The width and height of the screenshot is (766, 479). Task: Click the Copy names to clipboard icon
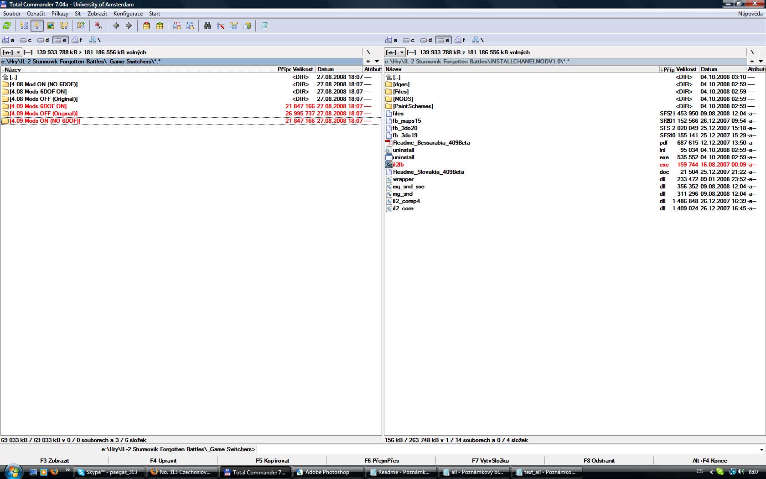click(247, 26)
